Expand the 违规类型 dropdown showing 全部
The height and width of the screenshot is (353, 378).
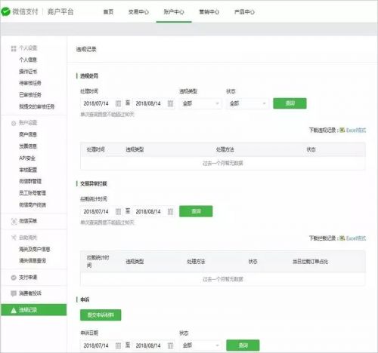(x=200, y=103)
